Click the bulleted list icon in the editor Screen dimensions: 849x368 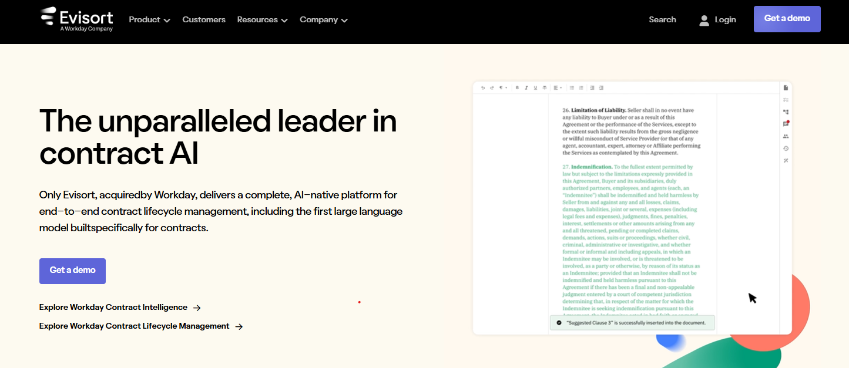pyautogui.click(x=572, y=88)
